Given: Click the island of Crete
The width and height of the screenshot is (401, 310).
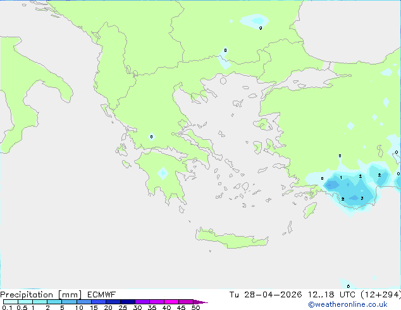Looking at the screenshot, I should tap(231, 239).
